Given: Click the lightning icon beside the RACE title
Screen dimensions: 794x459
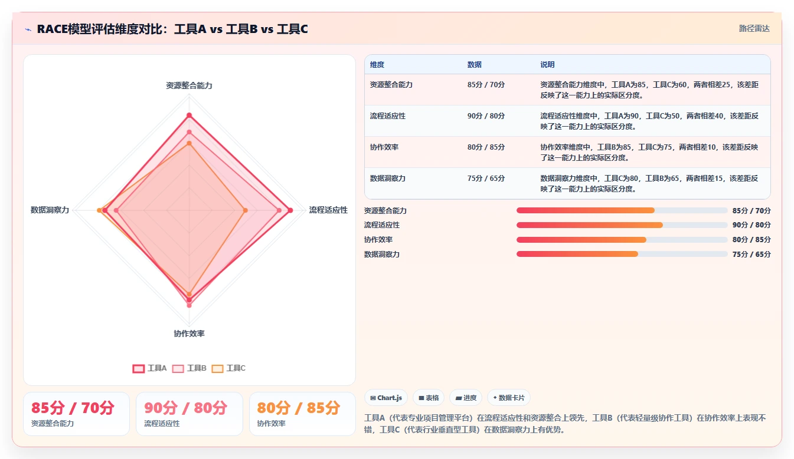Looking at the screenshot, I should point(28,29).
